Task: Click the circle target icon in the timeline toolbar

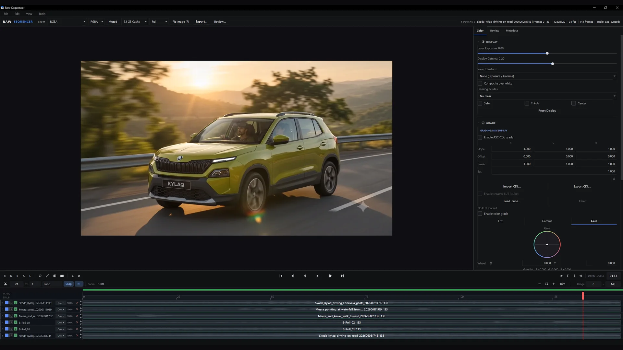Action: click(x=40, y=276)
